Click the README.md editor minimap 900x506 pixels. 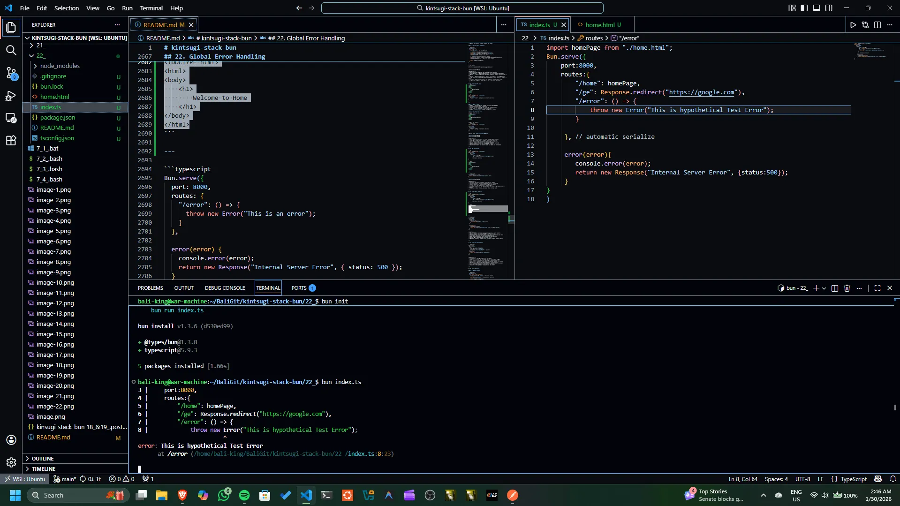pos(488,141)
